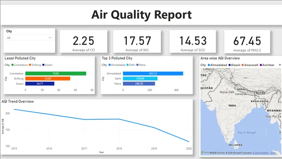Click the green Coimbatore bar 73.02
This screenshot has width=282, height=159.
(56, 73)
